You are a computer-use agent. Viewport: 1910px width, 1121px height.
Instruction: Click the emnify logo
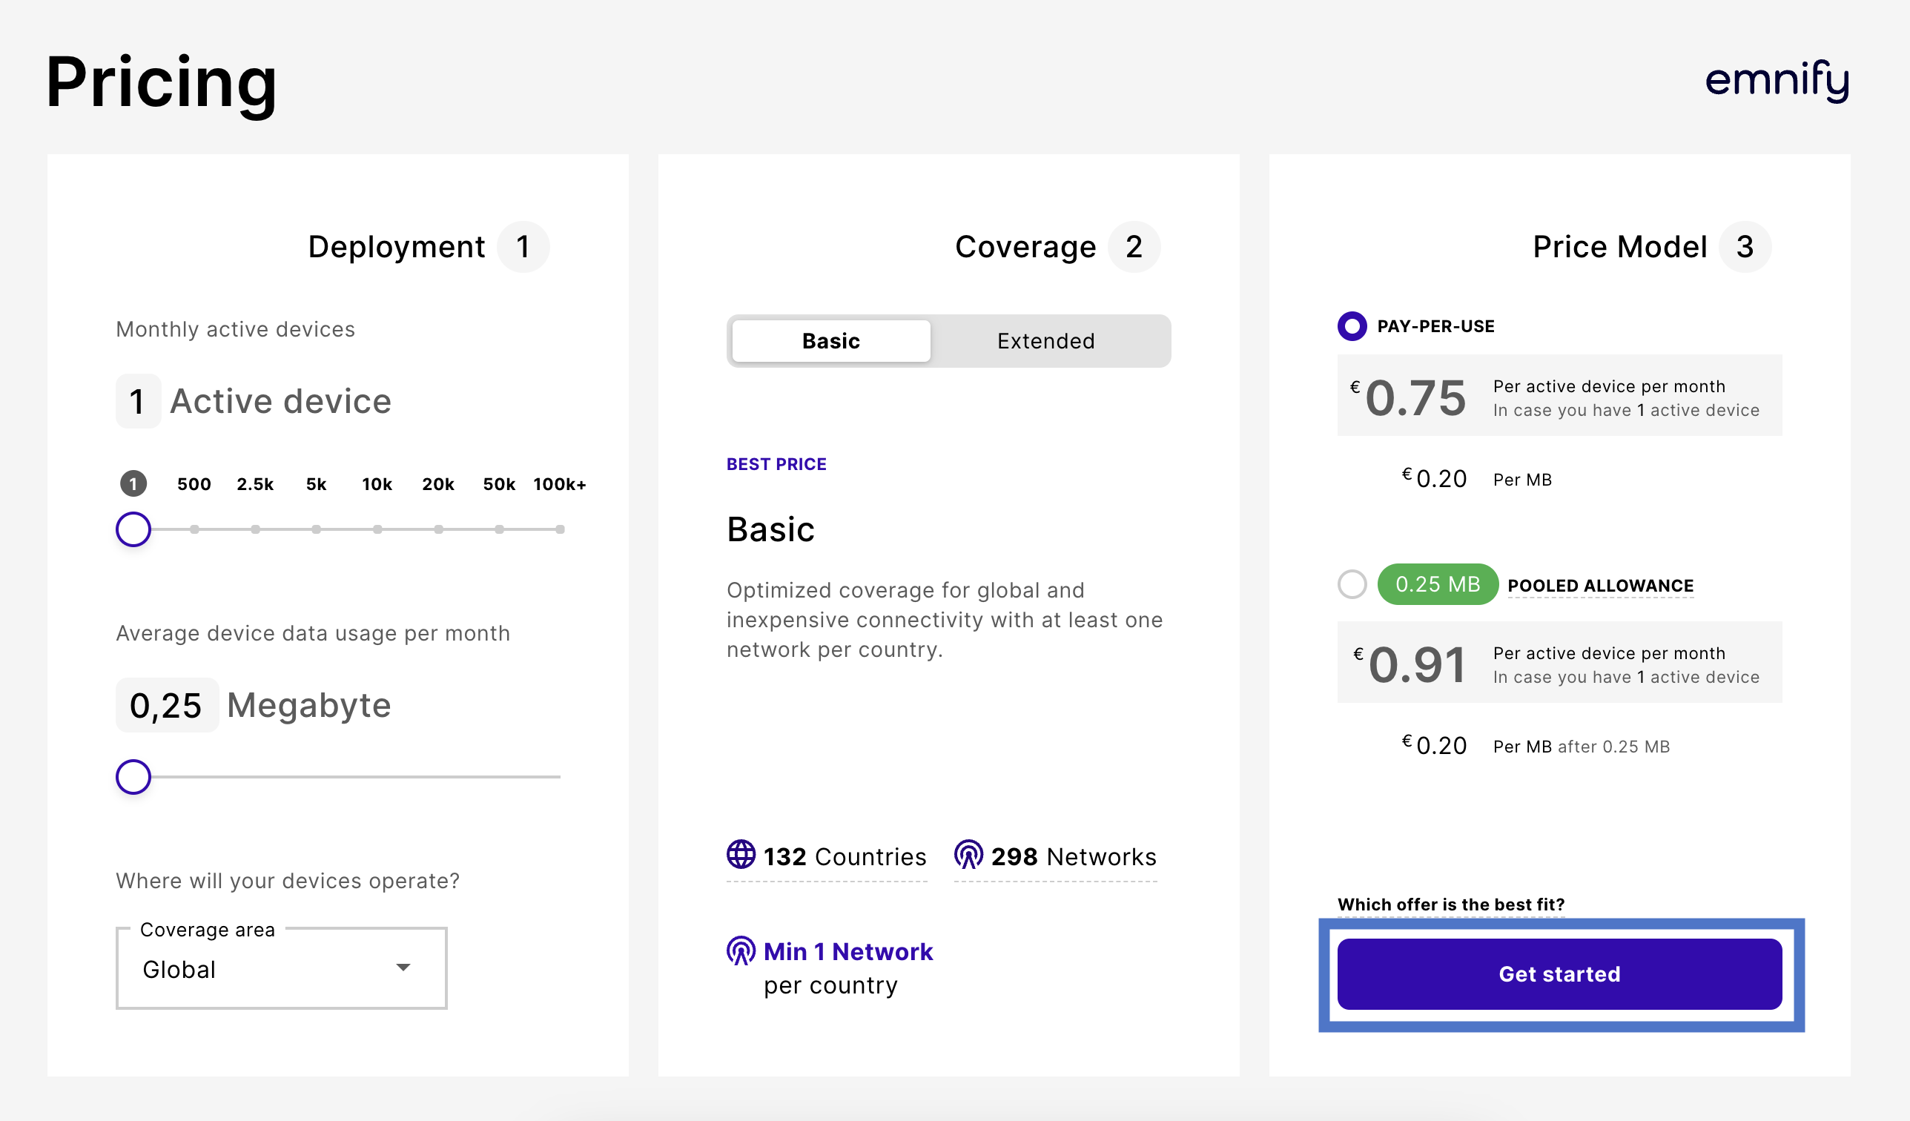[x=1776, y=80]
